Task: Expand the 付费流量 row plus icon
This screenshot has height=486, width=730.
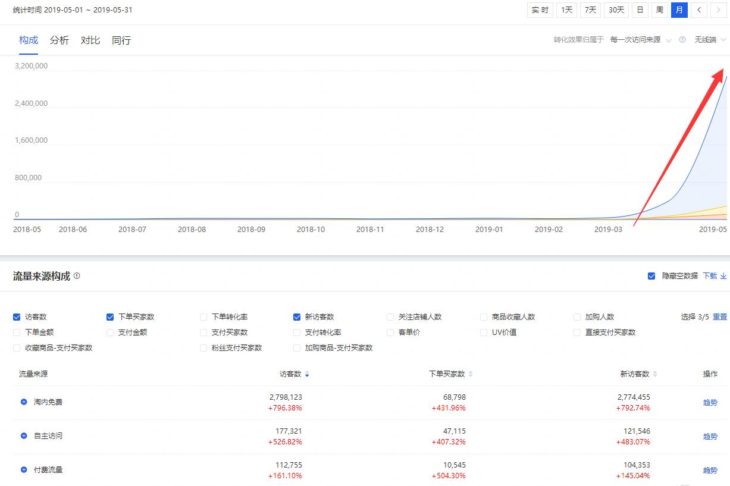Action: click(x=24, y=470)
